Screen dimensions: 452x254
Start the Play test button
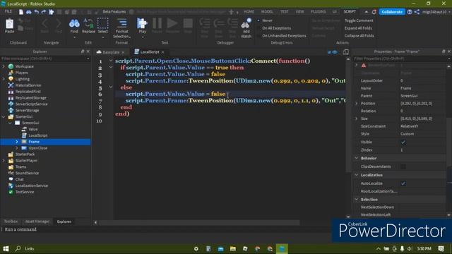142,23
